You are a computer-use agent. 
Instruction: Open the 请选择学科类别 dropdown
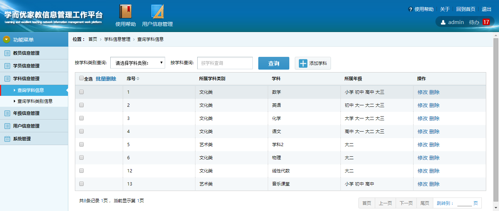(138, 63)
